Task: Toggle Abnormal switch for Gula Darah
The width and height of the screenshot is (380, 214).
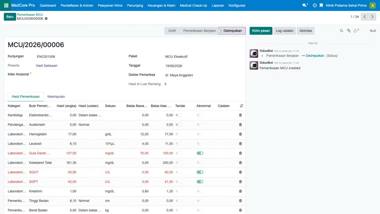Action: click(x=200, y=153)
